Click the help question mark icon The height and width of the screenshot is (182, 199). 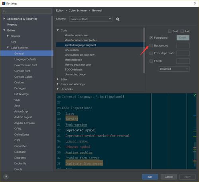[x=6, y=177]
